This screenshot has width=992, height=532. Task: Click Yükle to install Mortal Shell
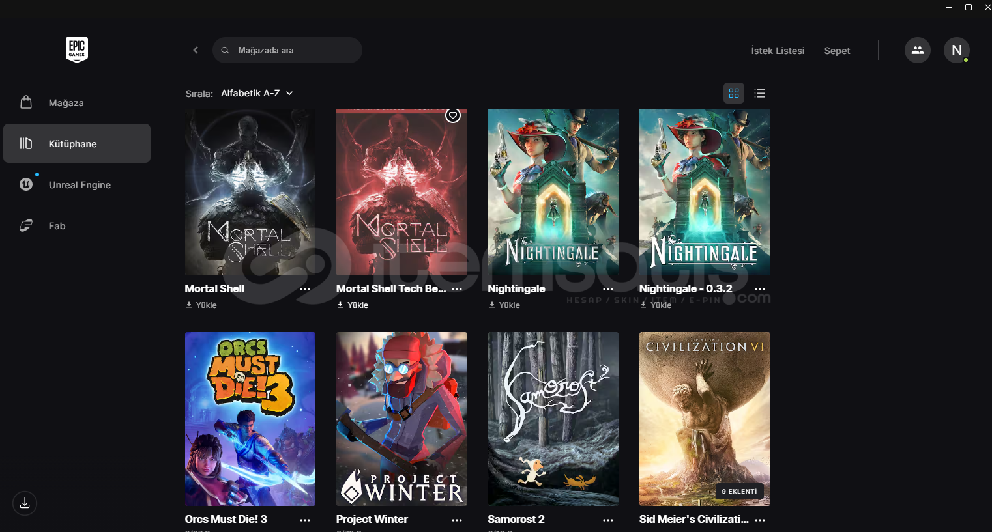(x=201, y=305)
